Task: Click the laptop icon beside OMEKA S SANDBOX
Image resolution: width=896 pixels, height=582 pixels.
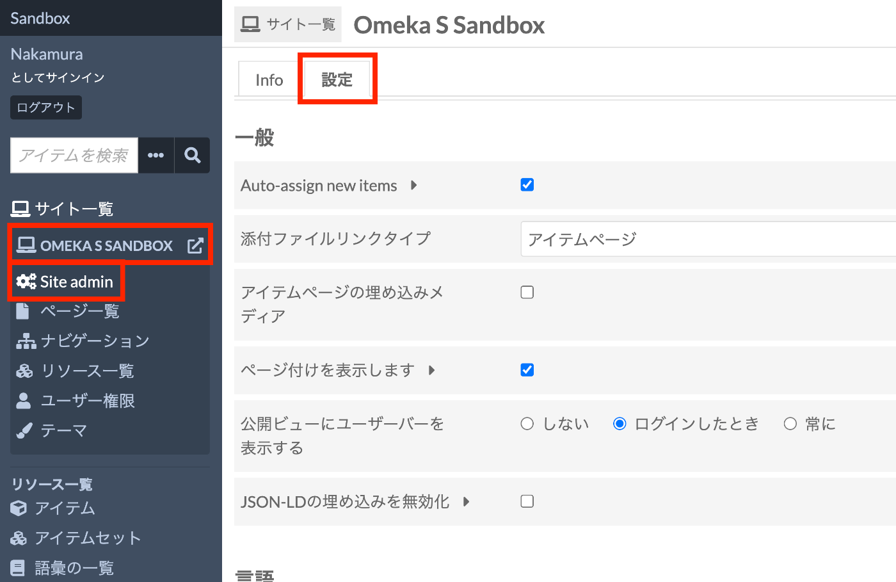Action: click(x=26, y=245)
